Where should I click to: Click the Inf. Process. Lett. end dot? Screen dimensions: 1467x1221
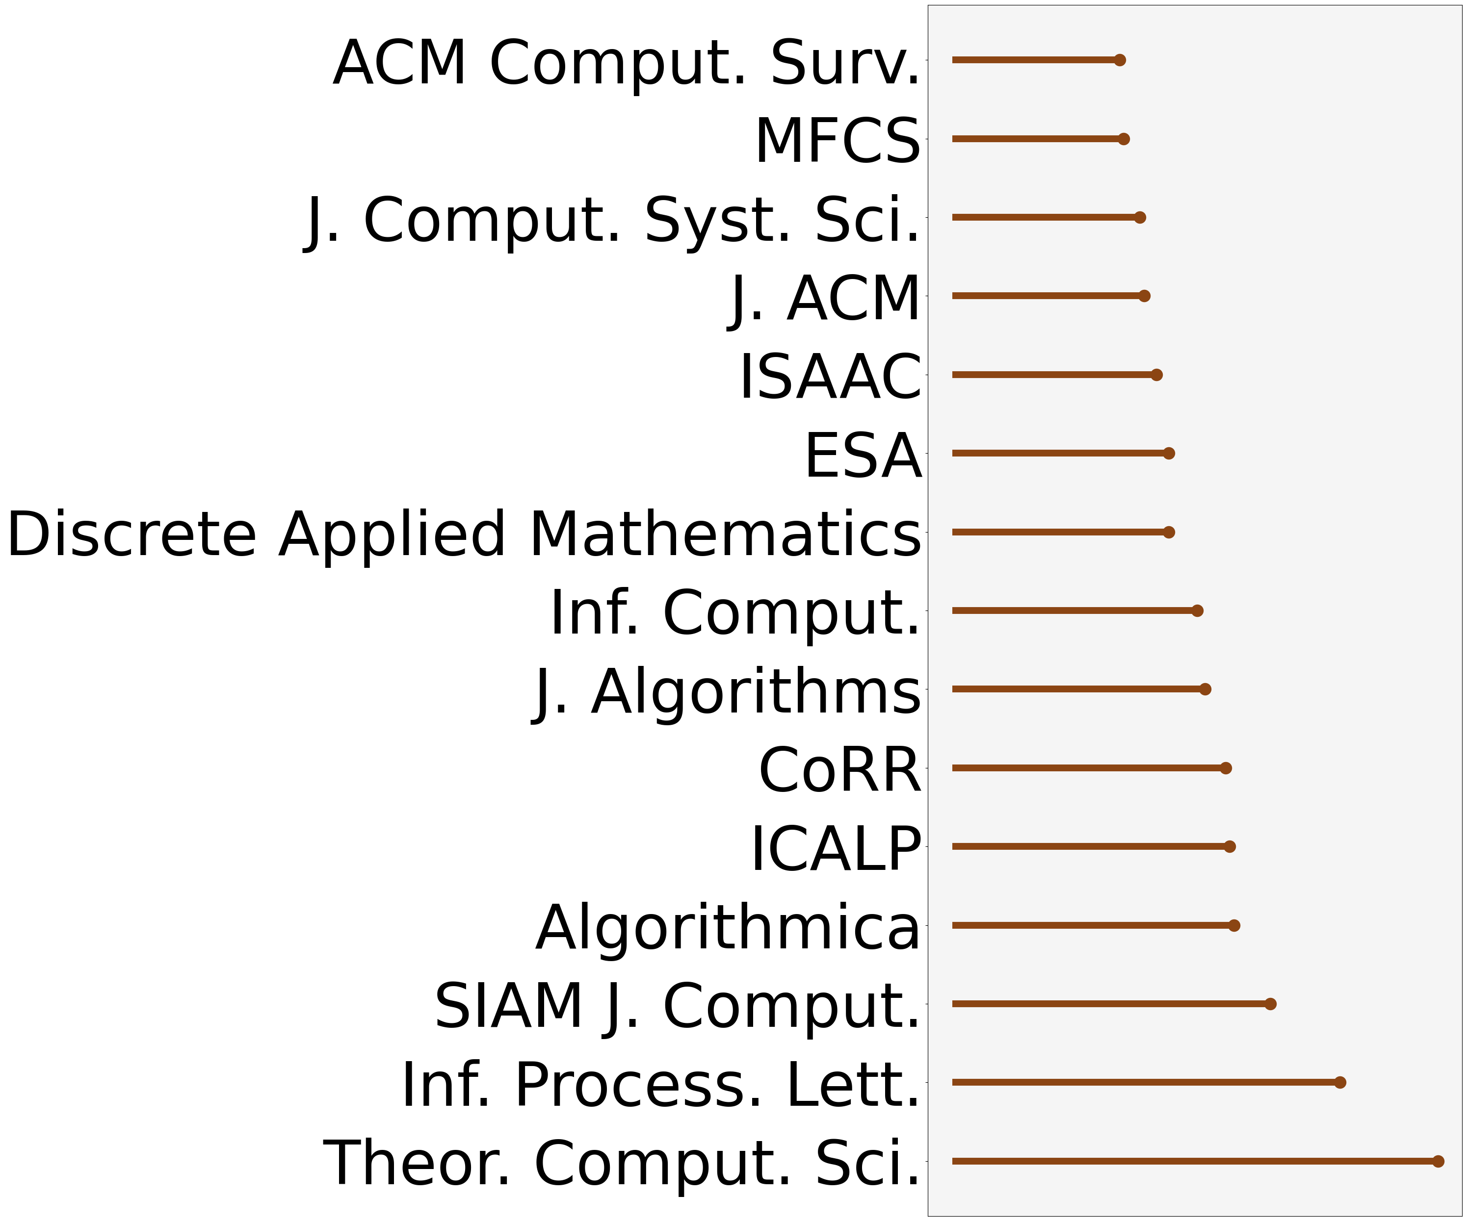click(x=1340, y=1082)
